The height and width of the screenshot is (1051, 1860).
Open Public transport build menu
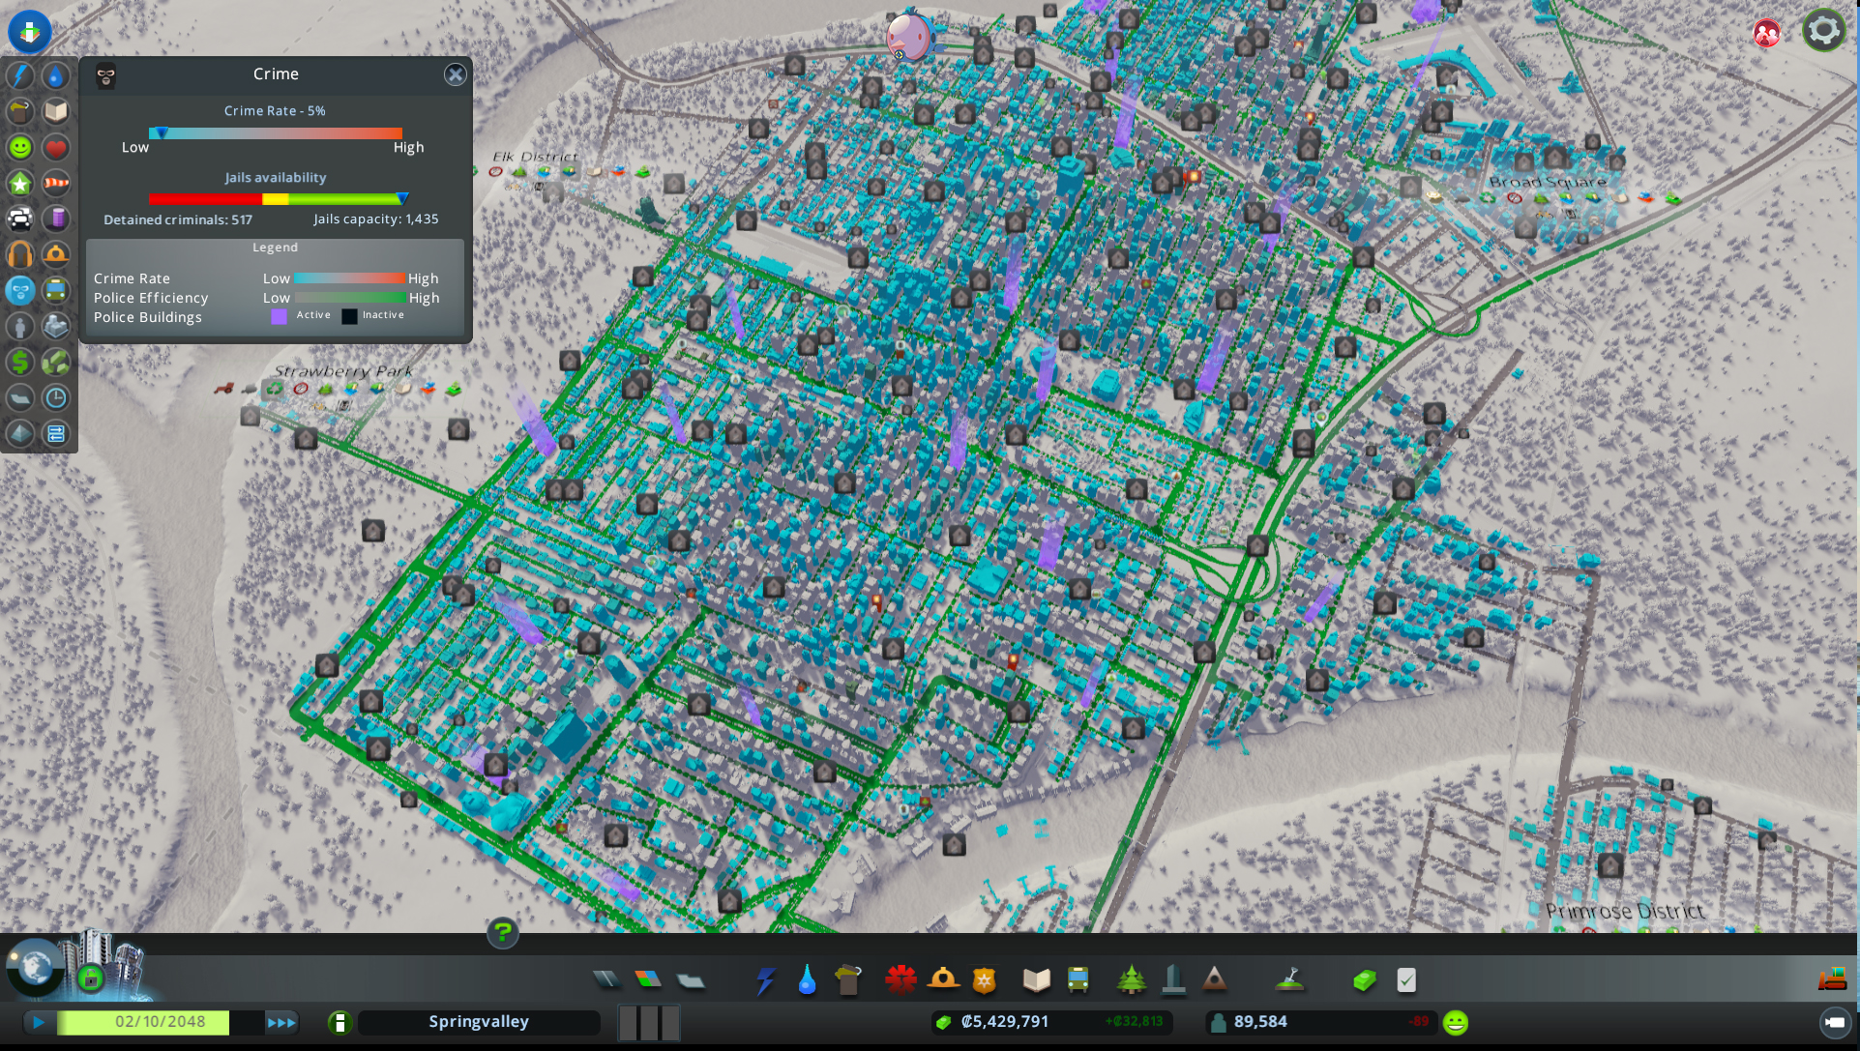[x=1078, y=980]
